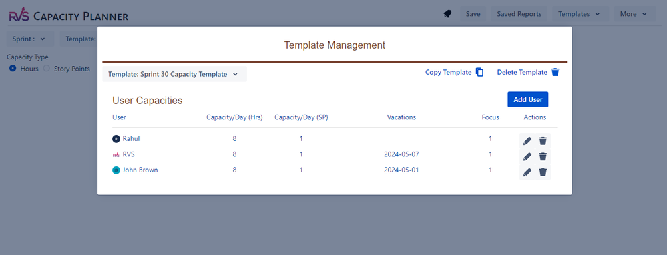Delete Rahul's row using trash icon

[x=543, y=141]
